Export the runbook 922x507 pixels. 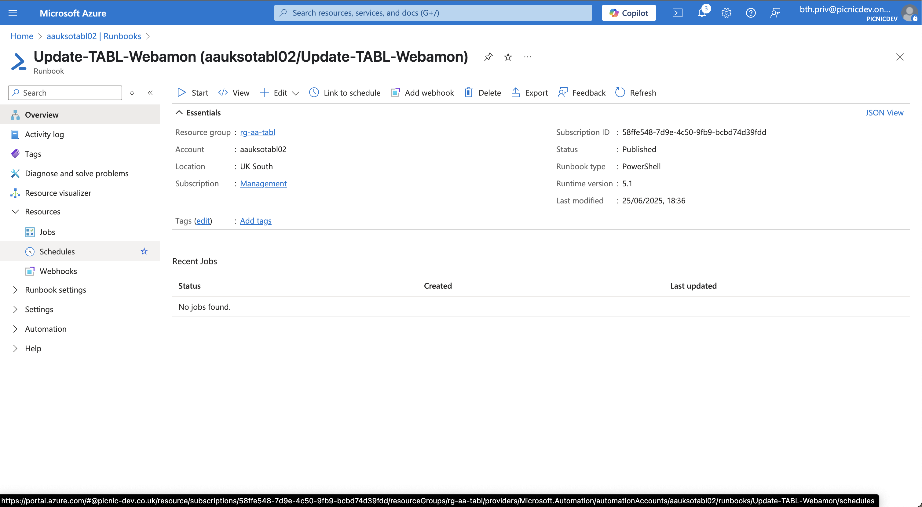[530, 93]
